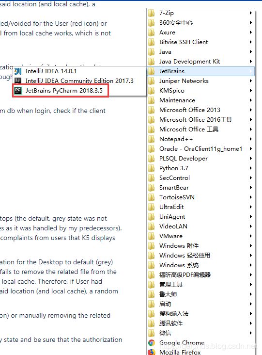Click the text 'complaints from users that K5 displays'
Image resolution: width=262 pixels, height=355 pixels.
tap(58, 238)
